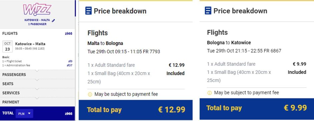Viewport: 314px width, 121px height.
Task: Click the Katowice – Malta flight entry
Action: [x=37, y=46]
